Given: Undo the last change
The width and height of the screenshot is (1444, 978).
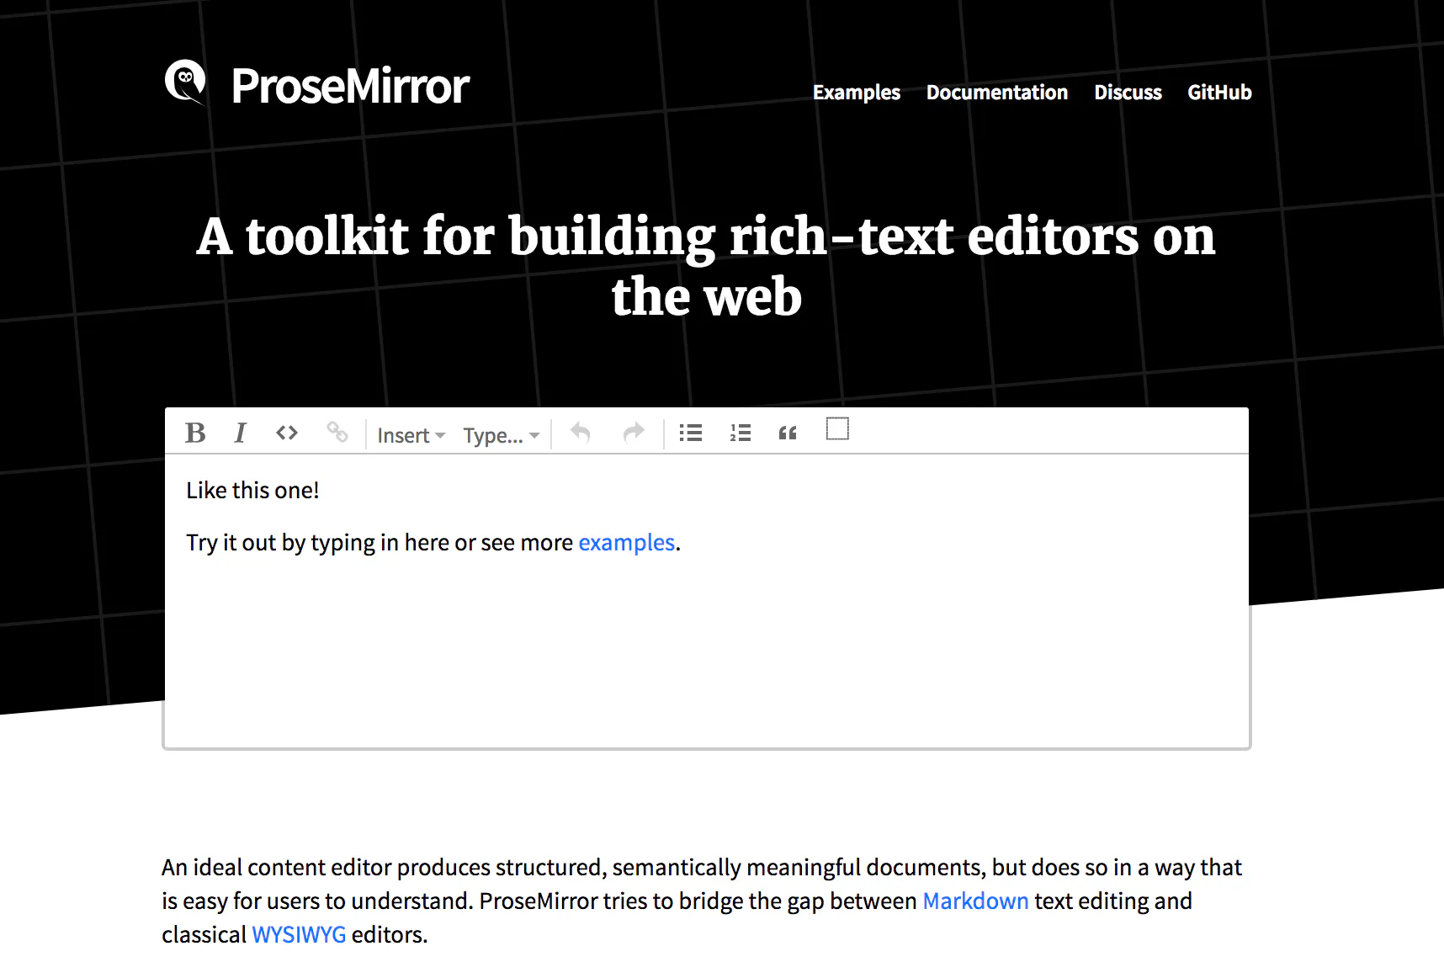Looking at the screenshot, I should (x=581, y=433).
